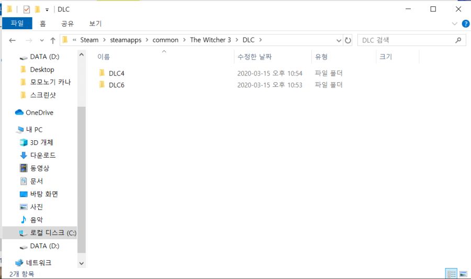Viewport: 471px width, 279px height.
Task: Open 동영상 in navigation pane
Action: coord(40,168)
